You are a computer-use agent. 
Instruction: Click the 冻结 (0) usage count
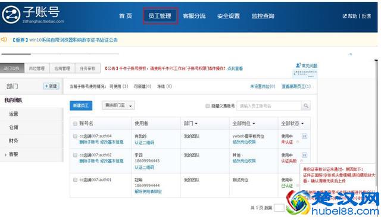pyautogui.click(x=164, y=86)
